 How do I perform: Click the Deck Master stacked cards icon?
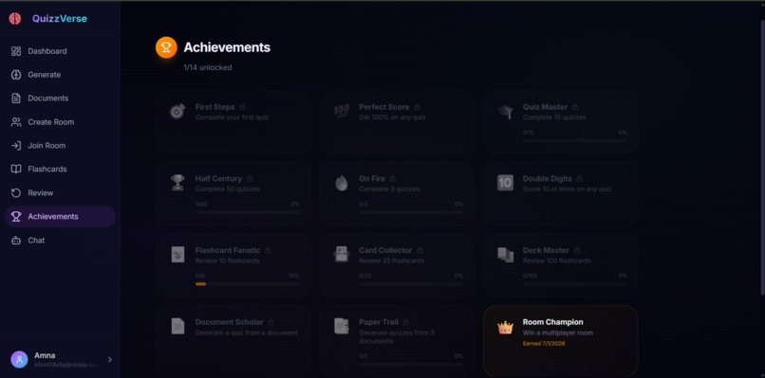click(506, 254)
